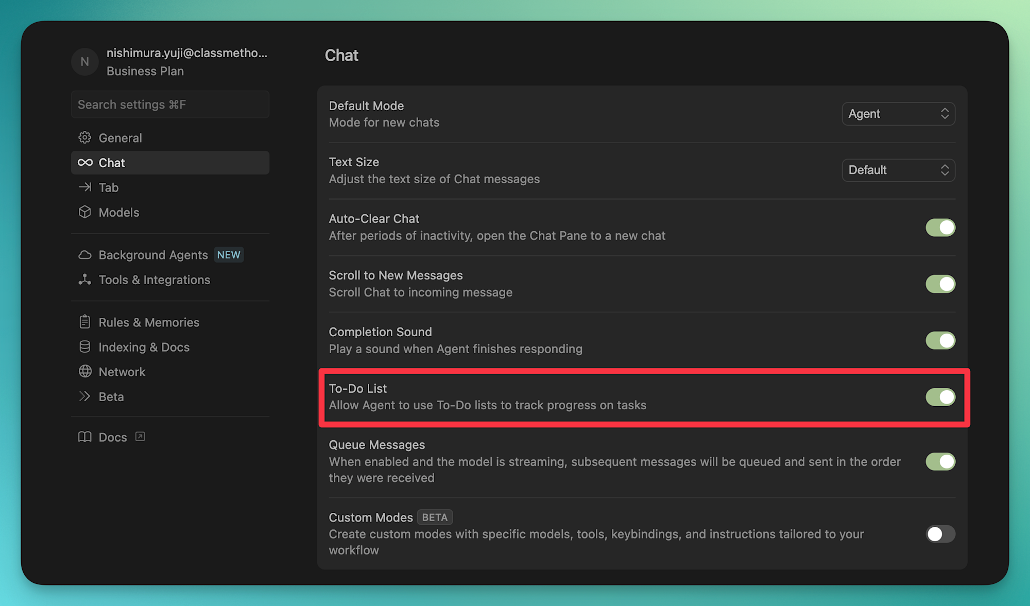Open the Models settings section
The image size is (1030, 606).
(170, 212)
